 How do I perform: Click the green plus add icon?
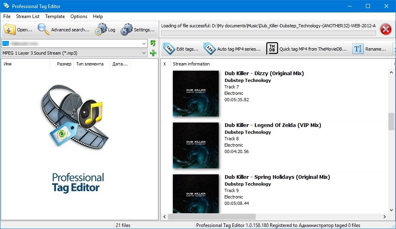(153, 53)
